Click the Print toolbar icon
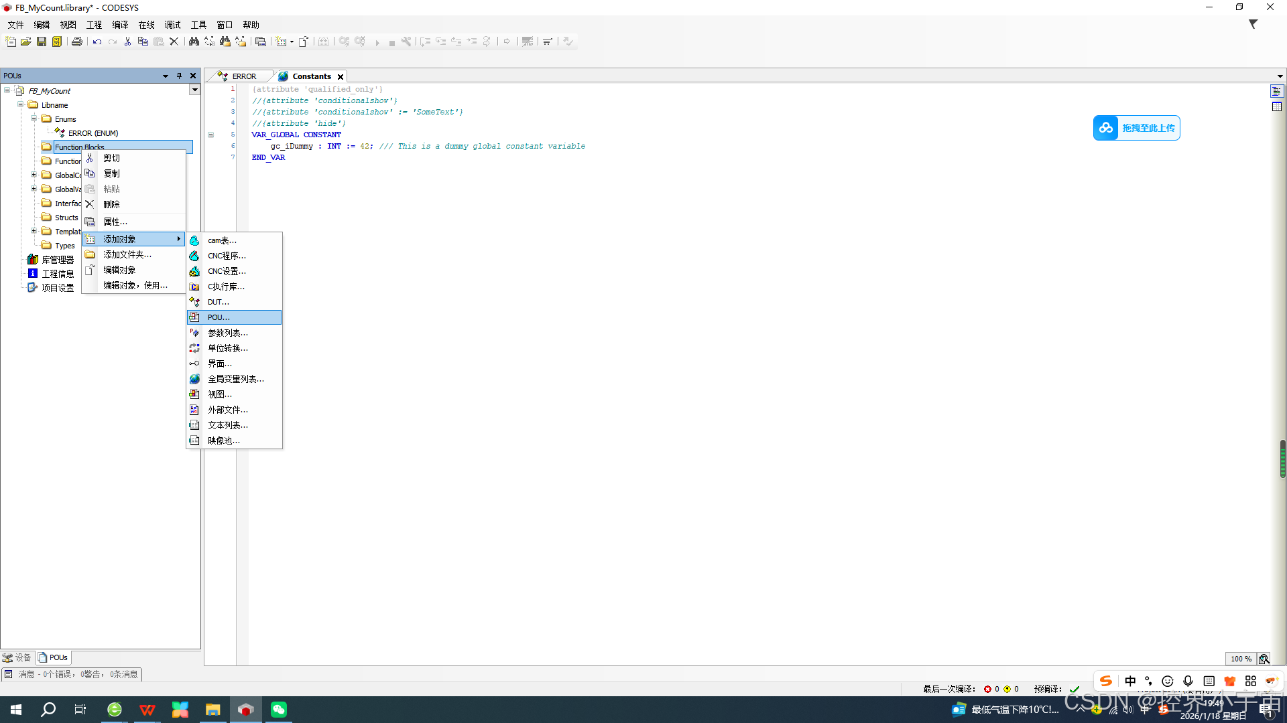The height and width of the screenshot is (723, 1287). (77, 42)
